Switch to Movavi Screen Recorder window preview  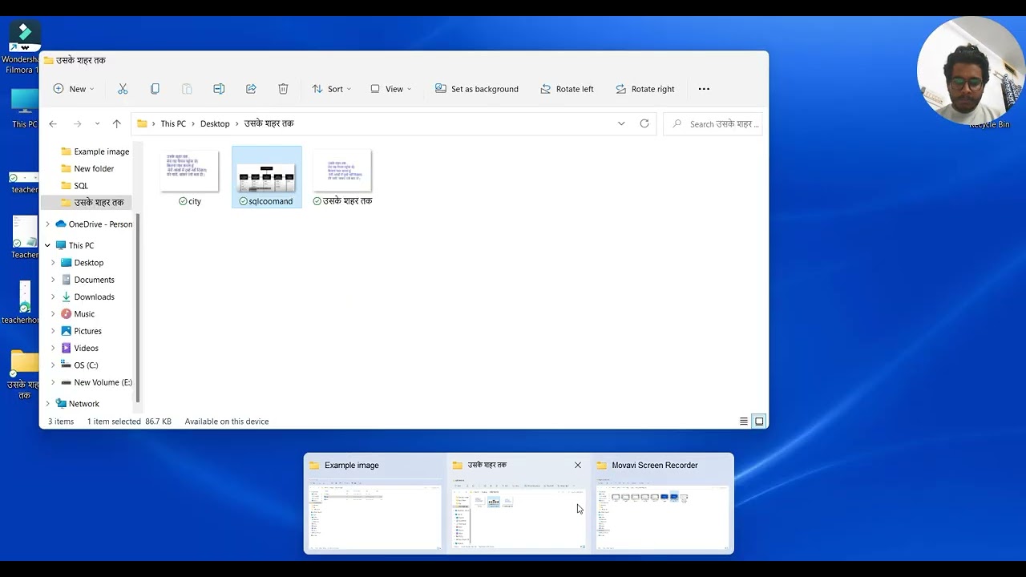[x=663, y=503]
